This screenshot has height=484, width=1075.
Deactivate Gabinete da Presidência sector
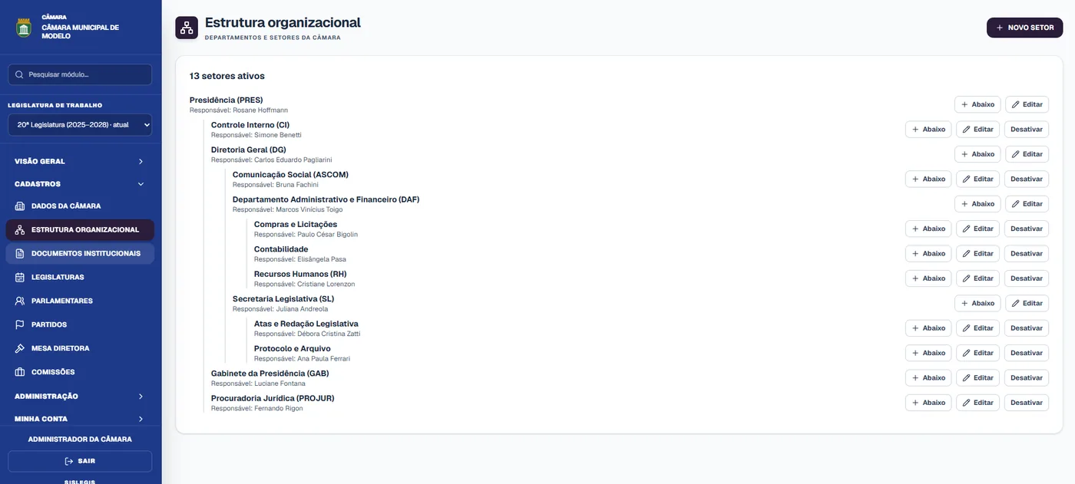(1027, 378)
